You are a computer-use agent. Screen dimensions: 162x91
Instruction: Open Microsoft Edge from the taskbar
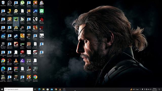[x=39, y=89]
